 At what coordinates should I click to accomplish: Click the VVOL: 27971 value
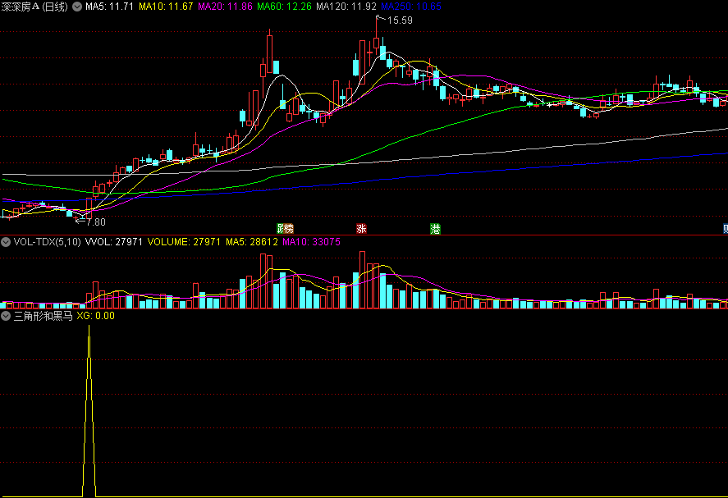coord(114,242)
